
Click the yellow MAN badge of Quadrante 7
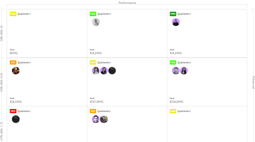[13, 14]
